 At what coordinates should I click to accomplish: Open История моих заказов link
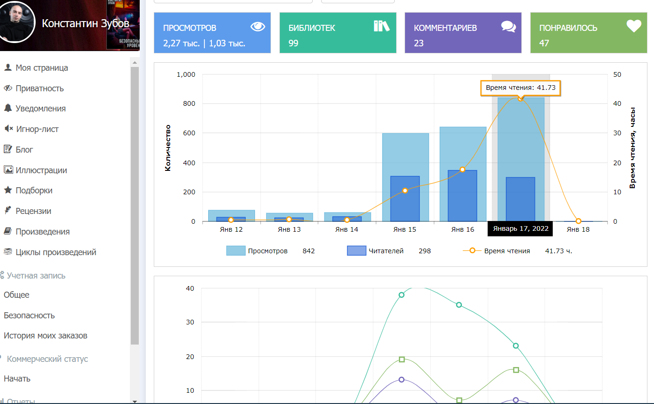(45, 336)
